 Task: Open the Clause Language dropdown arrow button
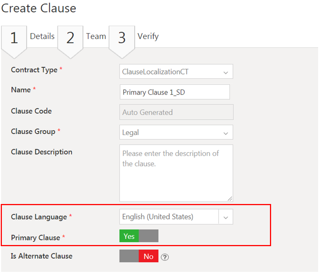coord(226,217)
